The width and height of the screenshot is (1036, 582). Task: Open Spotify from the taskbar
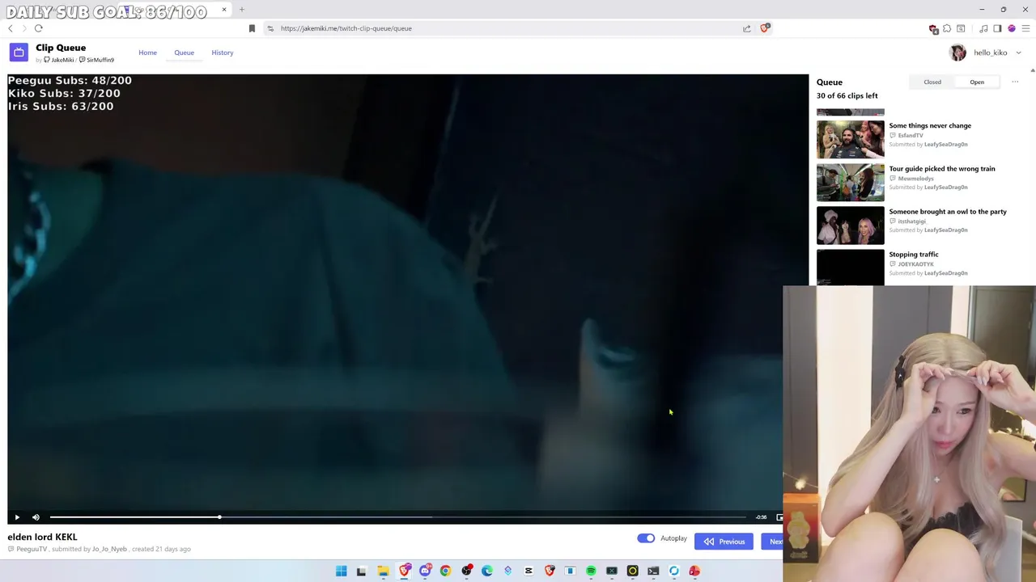click(x=591, y=571)
